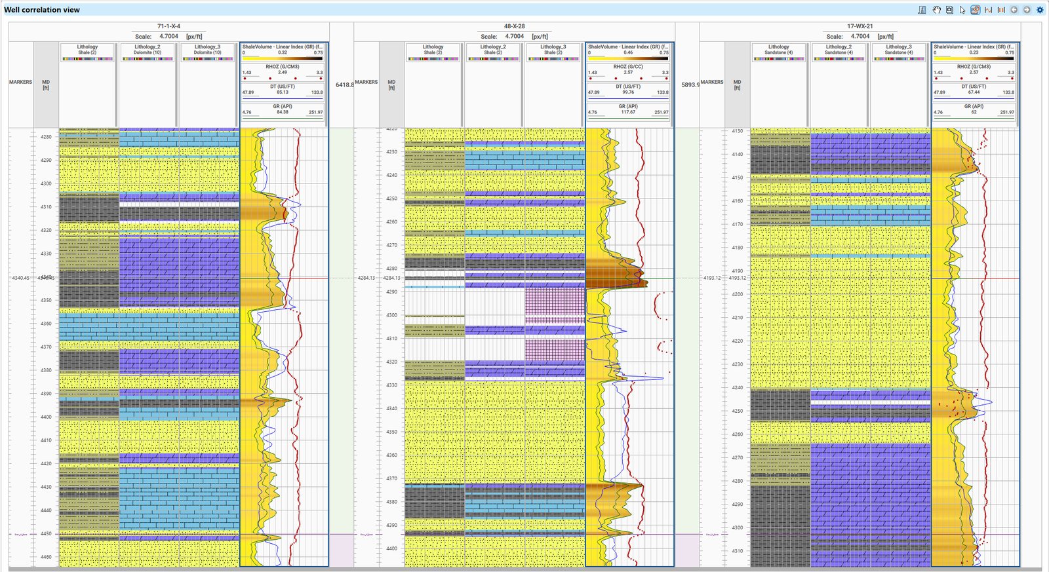Click the RHOZ (G/CC) curve header in 48-X-28
The image size is (1049, 572).
(x=628, y=72)
